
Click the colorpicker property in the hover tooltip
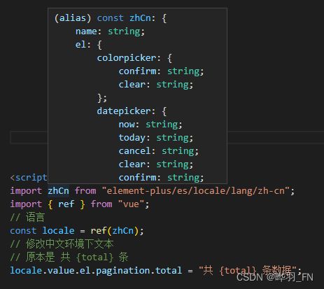point(127,58)
